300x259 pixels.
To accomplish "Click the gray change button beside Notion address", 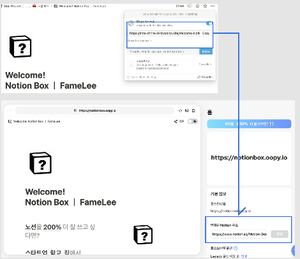I will click(x=280, y=234).
